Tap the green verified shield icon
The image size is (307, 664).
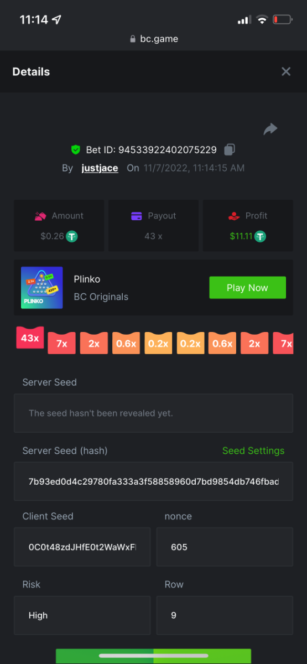[76, 149]
